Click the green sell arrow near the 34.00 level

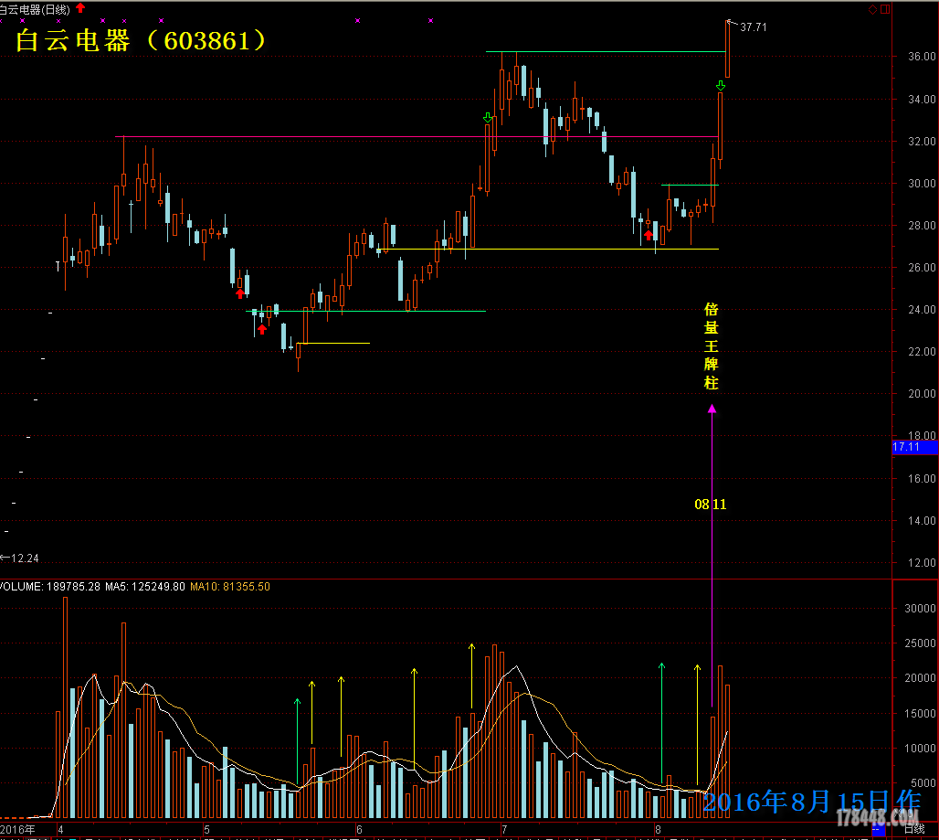pos(721,86)
